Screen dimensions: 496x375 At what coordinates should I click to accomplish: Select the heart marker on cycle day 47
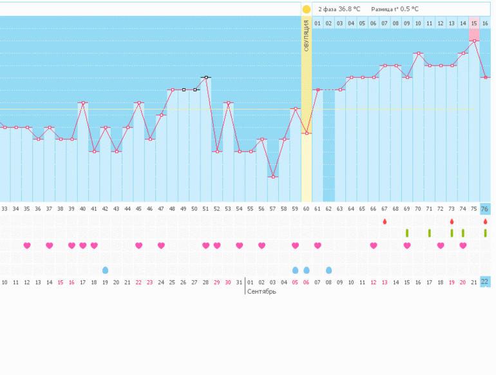pyautogui.click(x=161, y=245)
